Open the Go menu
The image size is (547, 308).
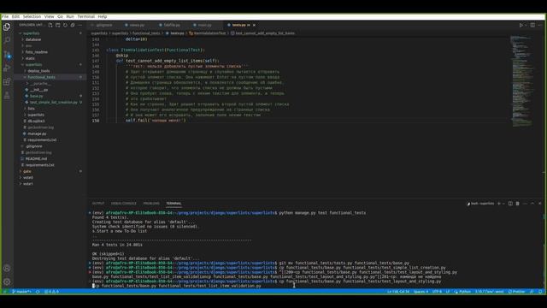60,16
